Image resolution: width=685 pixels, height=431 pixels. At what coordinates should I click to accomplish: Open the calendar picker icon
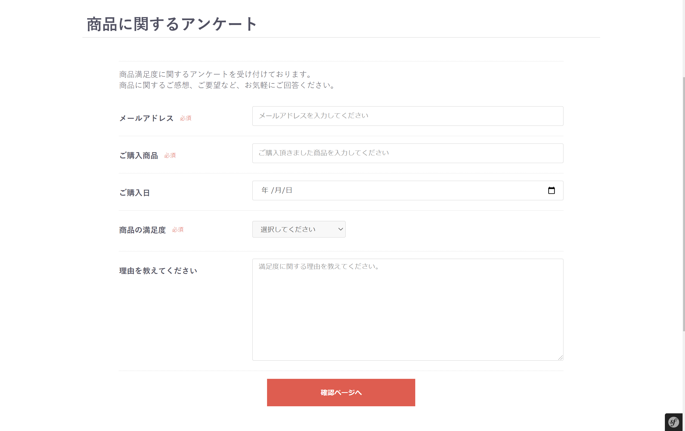click(x=551, y=190)
